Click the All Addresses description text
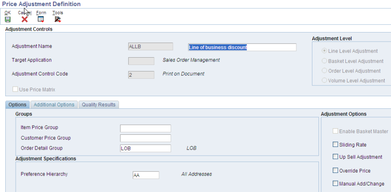391x192 pixels. (x=196, y=174)
